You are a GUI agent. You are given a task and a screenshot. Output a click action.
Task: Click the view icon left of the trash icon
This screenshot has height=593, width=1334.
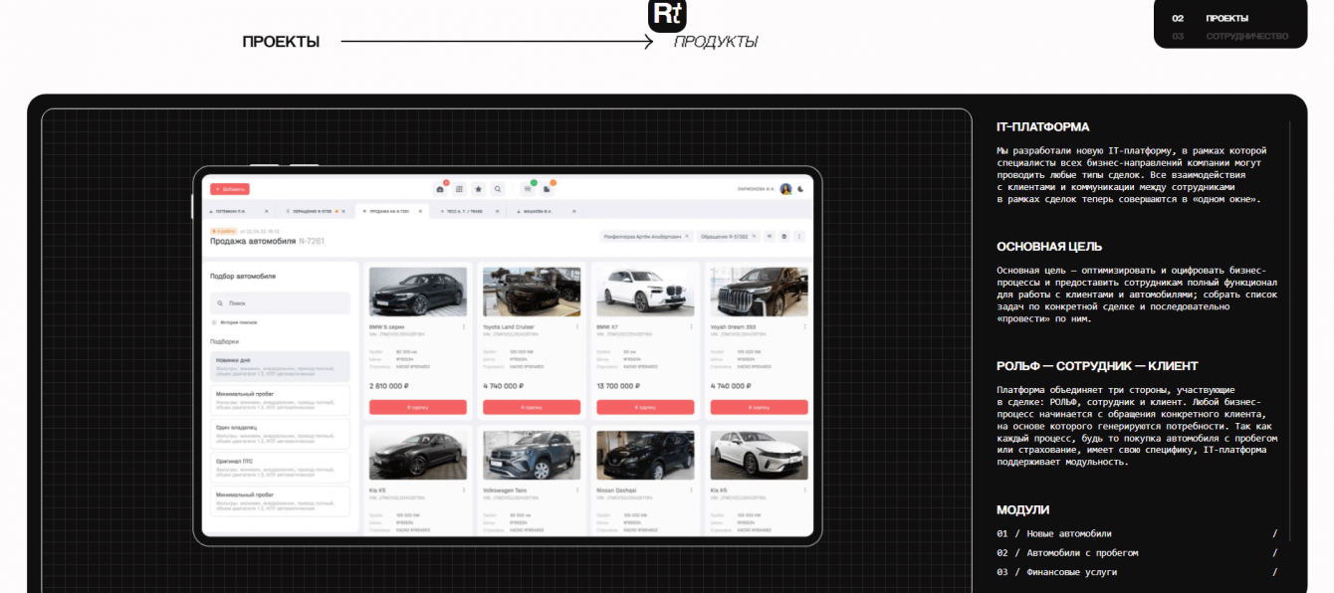tap(770, 237)
